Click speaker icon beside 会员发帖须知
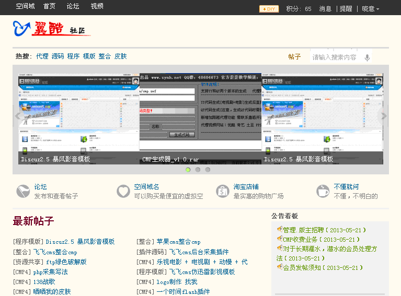This screenshot has width=401, height=296. click(280, 267)
